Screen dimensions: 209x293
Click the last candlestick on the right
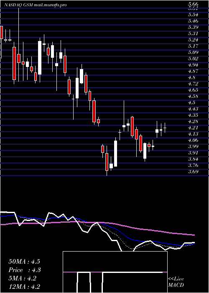[x=165, y=128]
